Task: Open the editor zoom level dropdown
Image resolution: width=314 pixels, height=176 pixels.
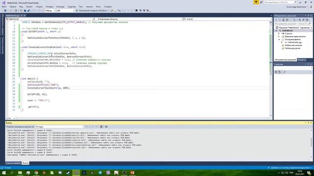Action: (x=11, y=118)
